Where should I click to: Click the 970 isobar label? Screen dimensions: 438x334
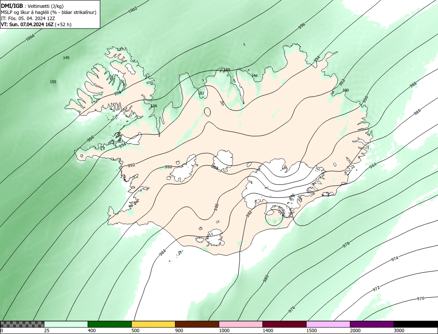click(420, 298)
